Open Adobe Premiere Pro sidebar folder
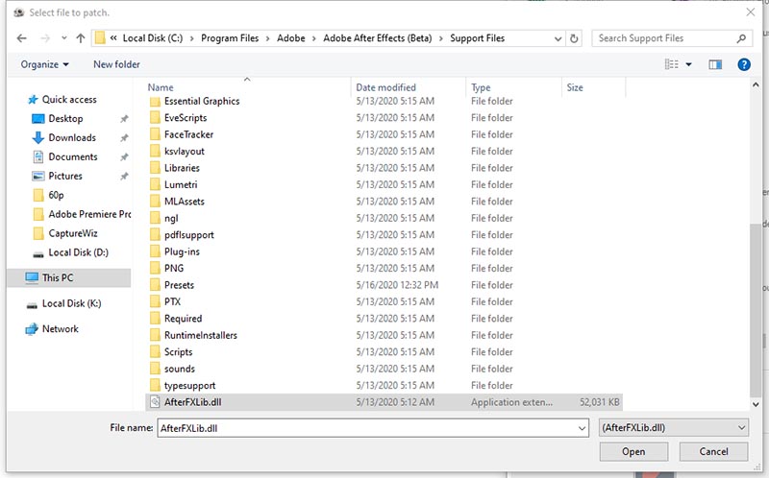This screenshot has height=478, width=769. (x=89, y=214)
